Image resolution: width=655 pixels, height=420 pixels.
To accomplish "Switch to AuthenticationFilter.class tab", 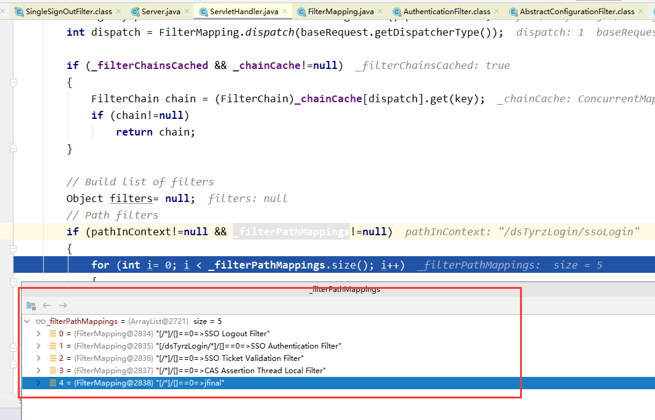I will point(447,11).
